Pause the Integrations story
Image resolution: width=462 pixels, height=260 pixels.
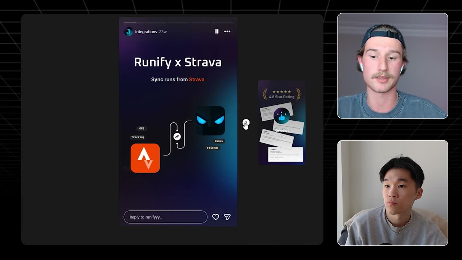pos(217,31)
